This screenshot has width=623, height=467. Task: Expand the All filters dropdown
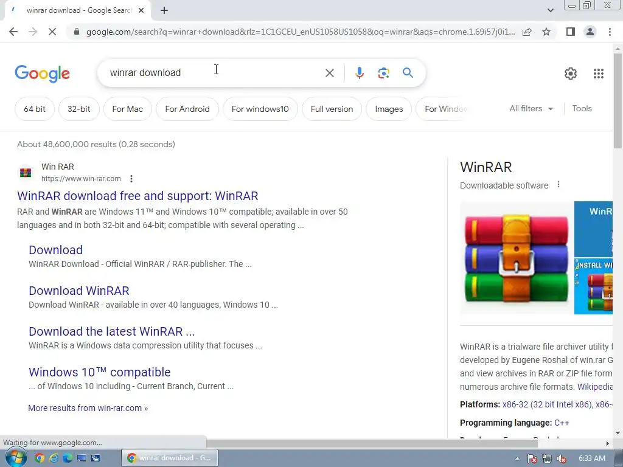(531, 108)
